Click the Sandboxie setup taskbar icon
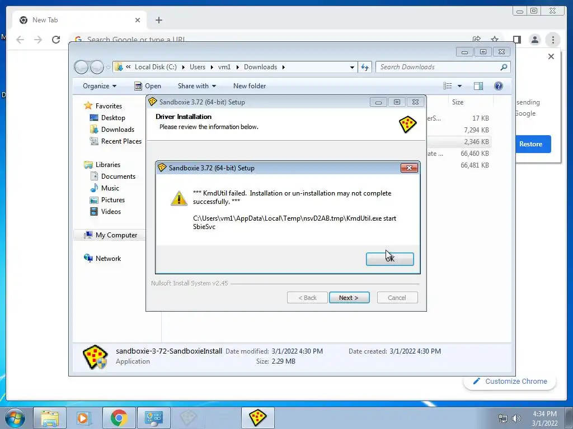573x429 pixels. tap(257, 418)
